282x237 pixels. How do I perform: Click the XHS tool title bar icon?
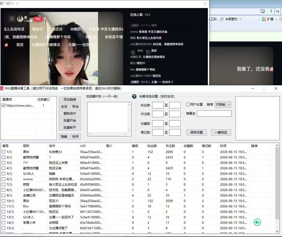pyautogui.click(x=2, y=88)
